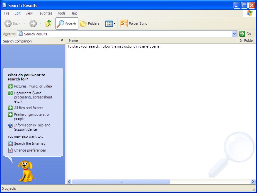Sort results by In Folder column
The height and width of the screenshot is (193, 257).
coord(246,41)
